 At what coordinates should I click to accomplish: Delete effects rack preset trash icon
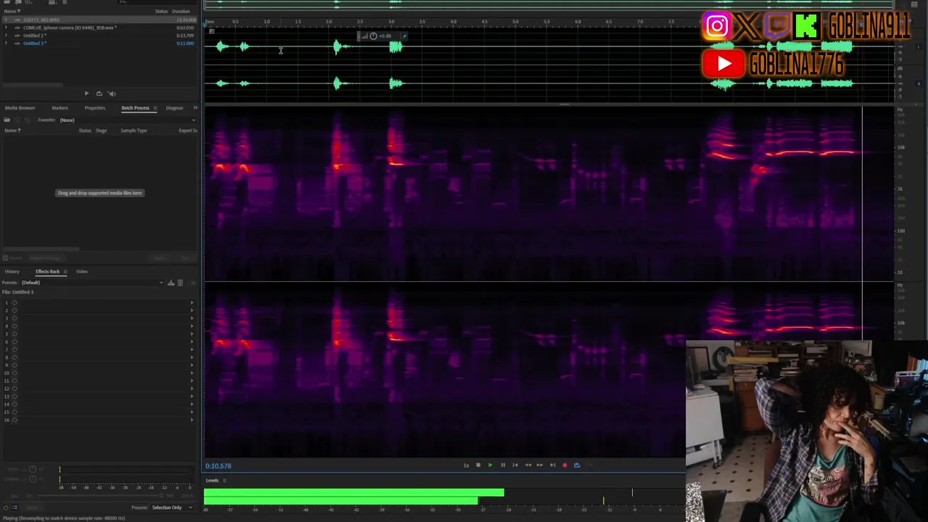180,283
